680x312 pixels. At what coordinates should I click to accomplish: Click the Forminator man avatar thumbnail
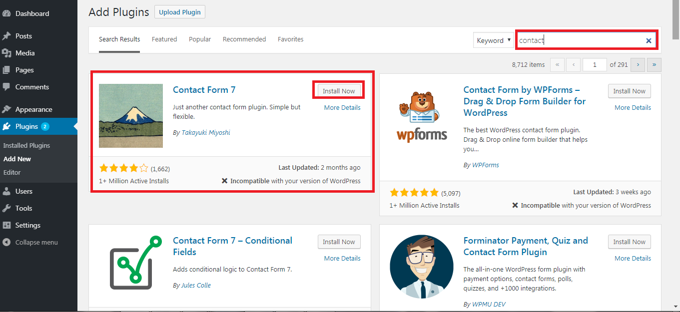(422, 267)
